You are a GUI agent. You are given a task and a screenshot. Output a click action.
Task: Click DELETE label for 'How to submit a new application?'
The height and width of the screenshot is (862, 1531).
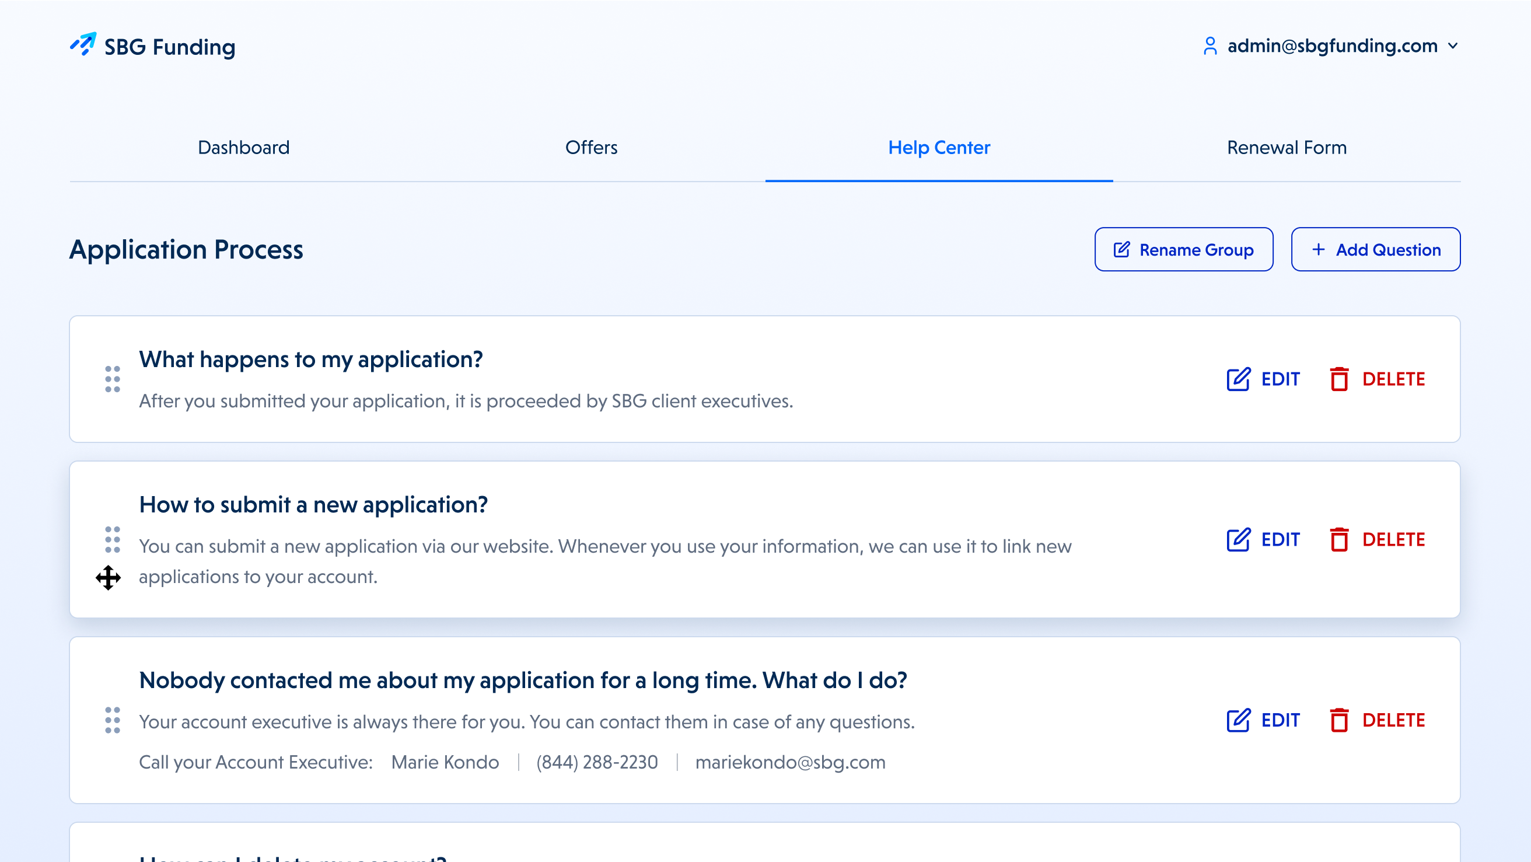point(1393,540)
